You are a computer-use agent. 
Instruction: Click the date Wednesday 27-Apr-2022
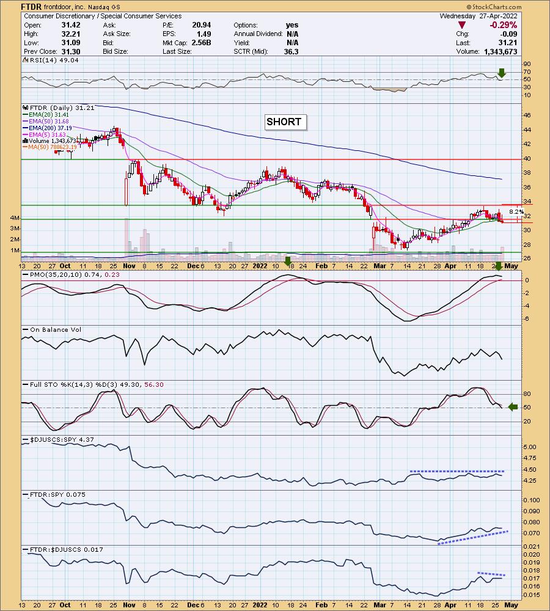pyautogui.click(x=479, y=16)
